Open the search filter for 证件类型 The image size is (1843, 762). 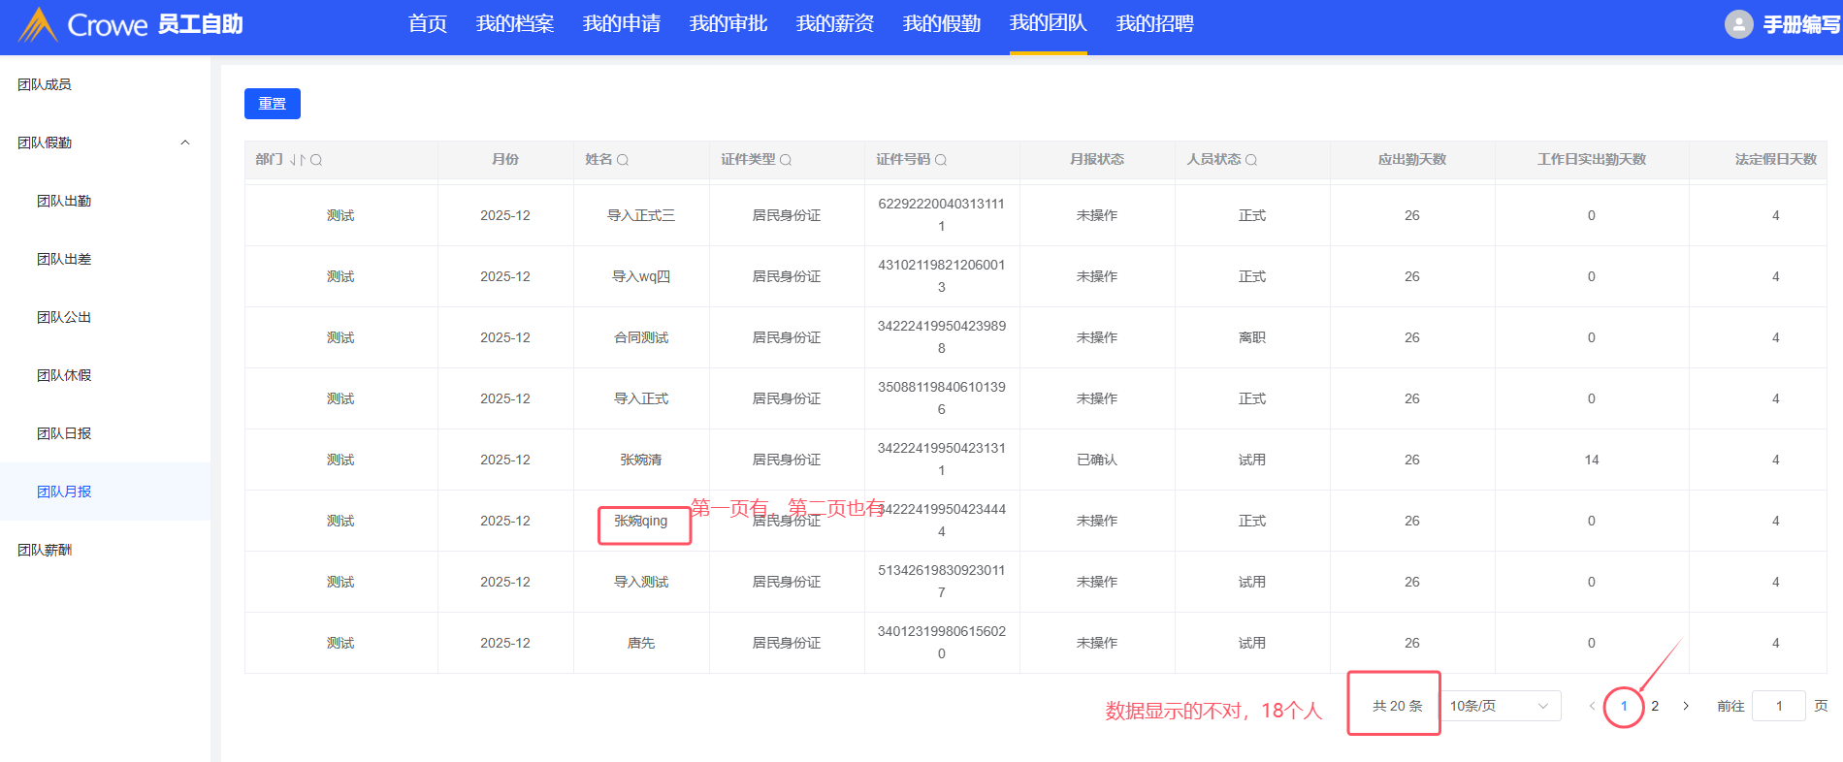pos(786,160)
